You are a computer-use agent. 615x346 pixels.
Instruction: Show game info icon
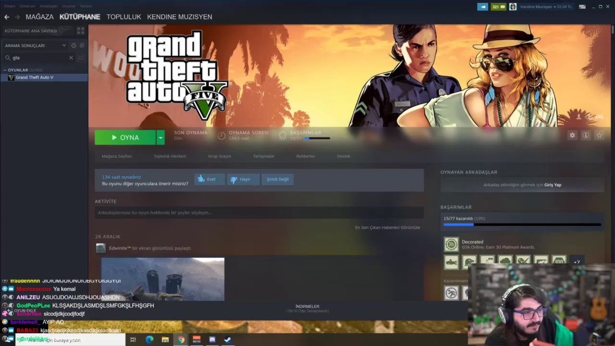(x=586, y=136)
